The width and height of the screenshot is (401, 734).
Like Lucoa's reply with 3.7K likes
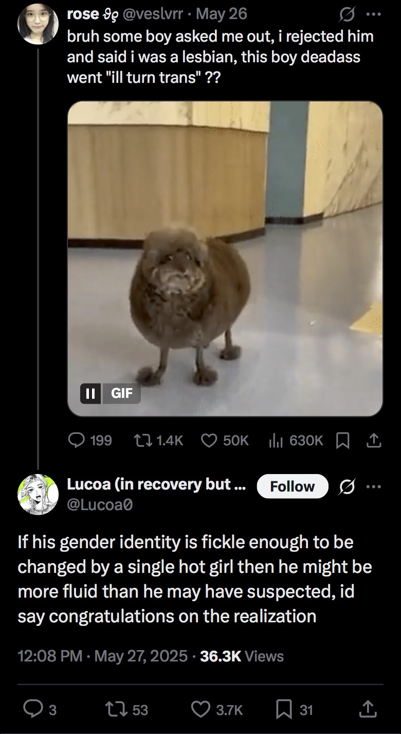coord(217,710)
